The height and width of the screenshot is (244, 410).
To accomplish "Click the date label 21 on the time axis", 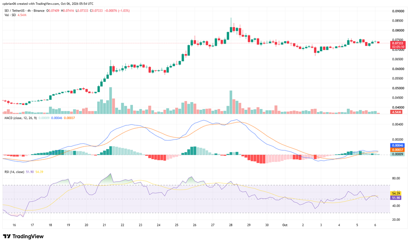I will (x=105, y=225).
